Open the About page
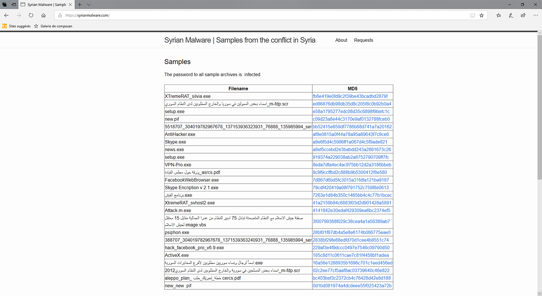This screenshot has width=542, height=296. click(341, 40)
